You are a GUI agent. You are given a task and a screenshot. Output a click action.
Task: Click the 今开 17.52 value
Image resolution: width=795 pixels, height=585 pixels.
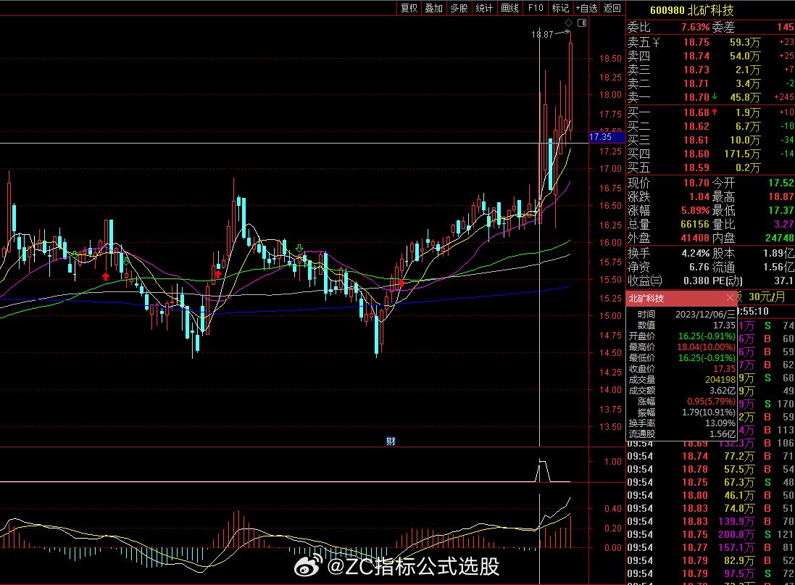point(781,183)
